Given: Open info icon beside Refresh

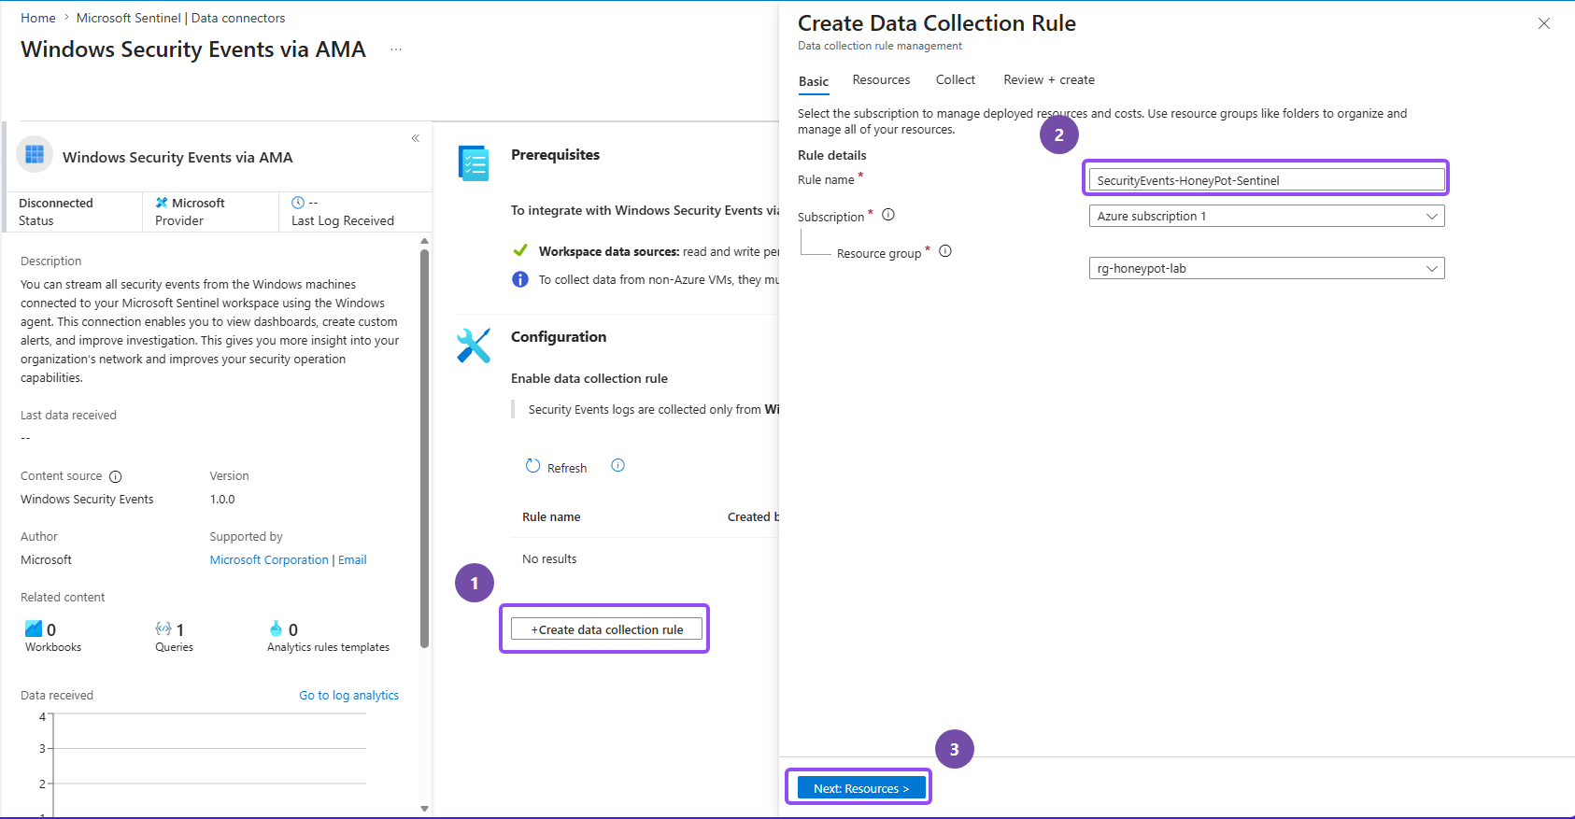Looking at the screenshot, I should click(x=617, y=465).
